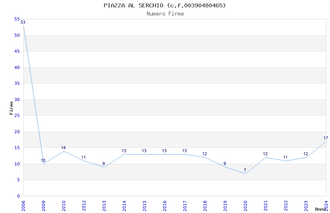Click the data label 9 above 2013
This screenshot has height=213, width=330.
coord(104,163)
